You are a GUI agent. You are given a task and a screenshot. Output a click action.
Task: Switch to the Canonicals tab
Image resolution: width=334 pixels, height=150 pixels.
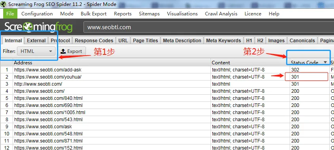coord(302,40)
